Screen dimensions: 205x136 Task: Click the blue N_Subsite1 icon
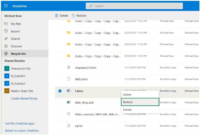[x=7, y=76]
